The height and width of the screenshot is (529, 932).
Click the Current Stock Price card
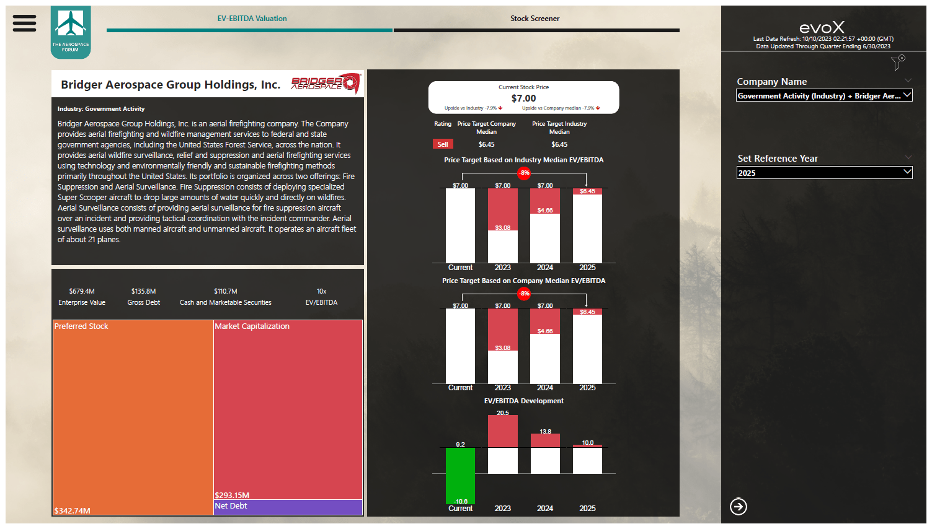(524, 97)
